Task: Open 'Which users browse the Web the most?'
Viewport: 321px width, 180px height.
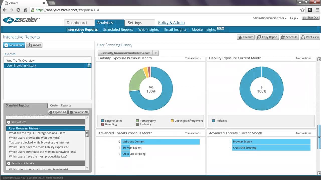Action: [x=35, y=138]
